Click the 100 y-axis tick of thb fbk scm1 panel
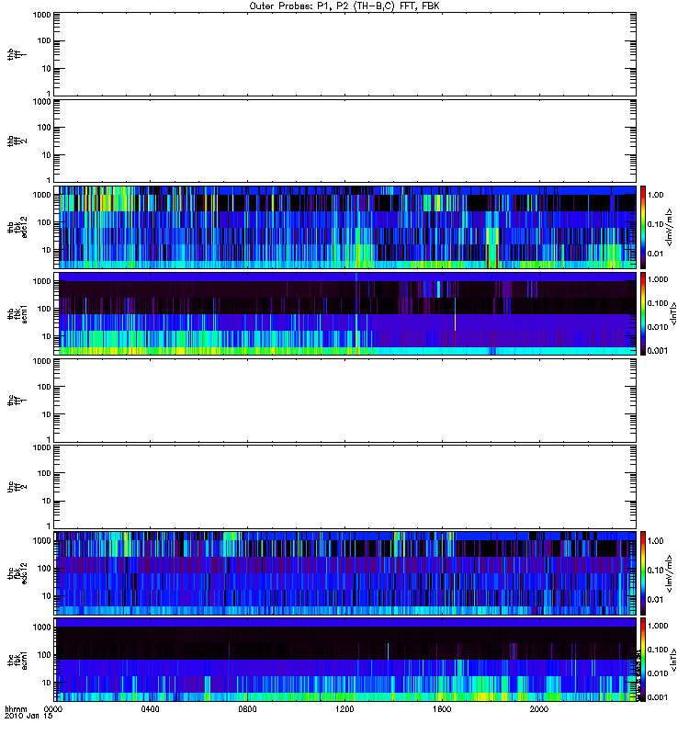Screen dimensions: 689x735 click(x=44, y=309)
